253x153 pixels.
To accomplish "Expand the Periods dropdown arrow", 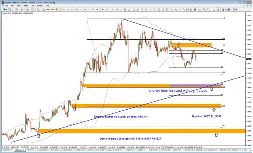I will click(x=231, y=10).
